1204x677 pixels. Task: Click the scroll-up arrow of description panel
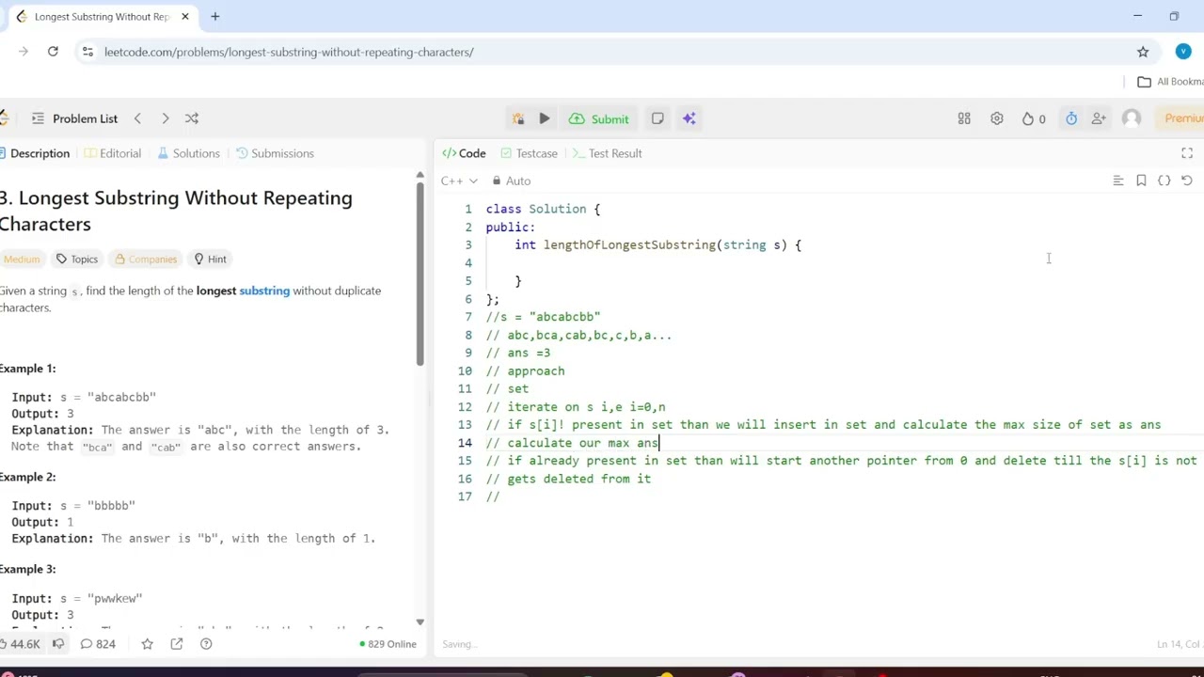pyautogui.click(x=420, y=175)
